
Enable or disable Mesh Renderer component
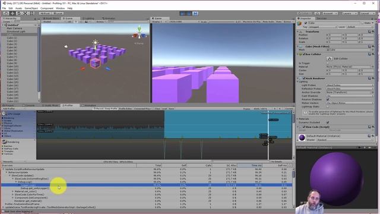[303, 78]
